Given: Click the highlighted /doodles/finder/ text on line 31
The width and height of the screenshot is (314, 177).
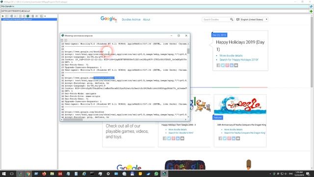Looking at the screenshot, I should pos(104,78).
